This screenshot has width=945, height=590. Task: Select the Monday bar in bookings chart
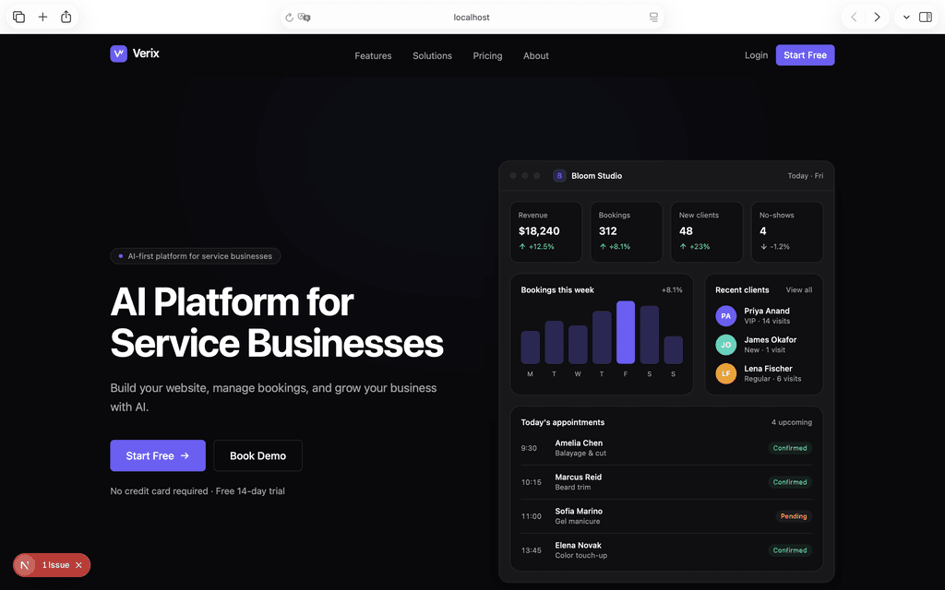point(531,348)
